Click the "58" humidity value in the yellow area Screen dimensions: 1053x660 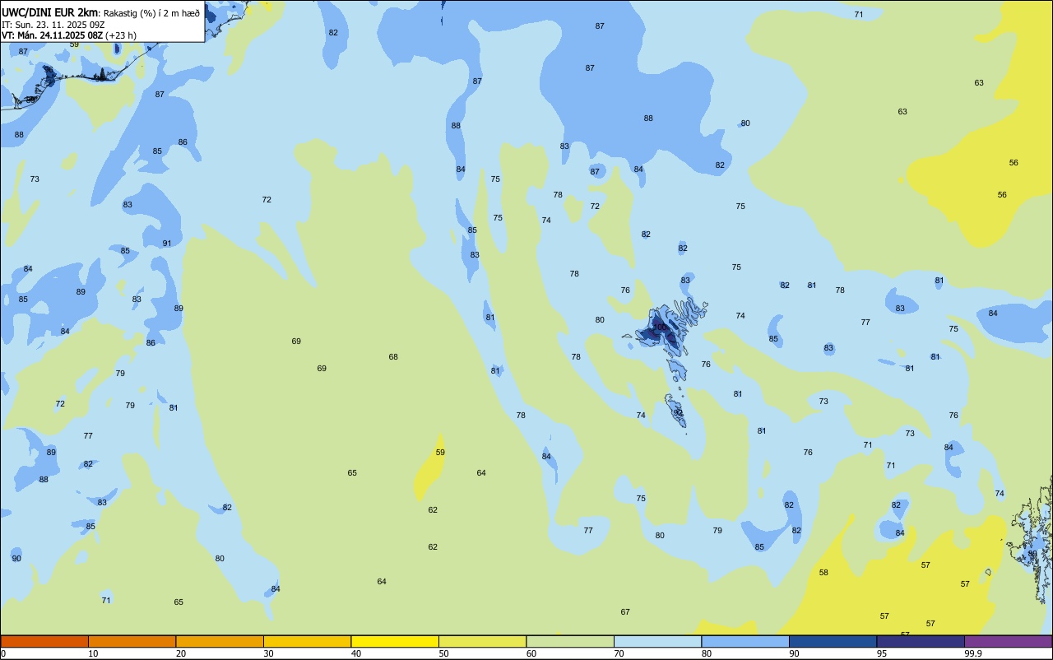pos(823,573)
